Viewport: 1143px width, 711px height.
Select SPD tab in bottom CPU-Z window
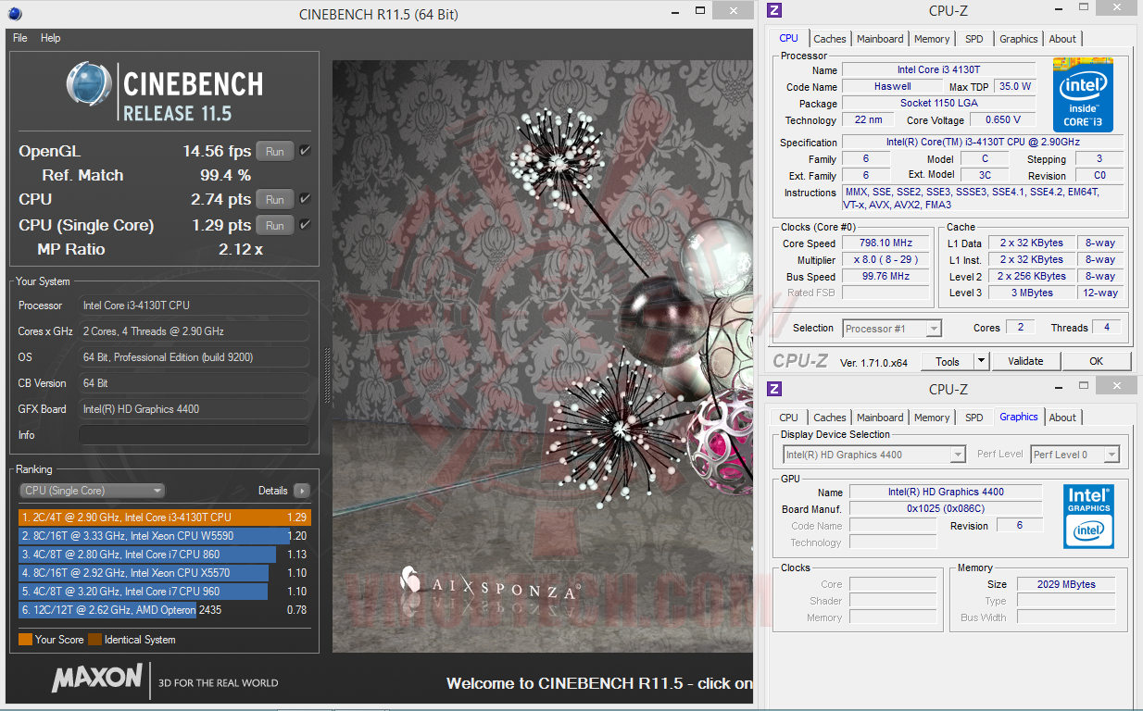click(x=974, y=418)
